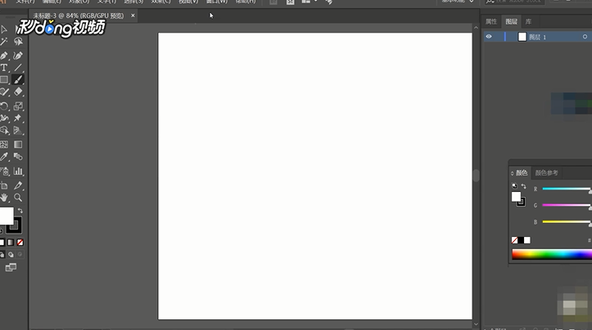Close the 未标题-3 document tab

tap(133, 16)
